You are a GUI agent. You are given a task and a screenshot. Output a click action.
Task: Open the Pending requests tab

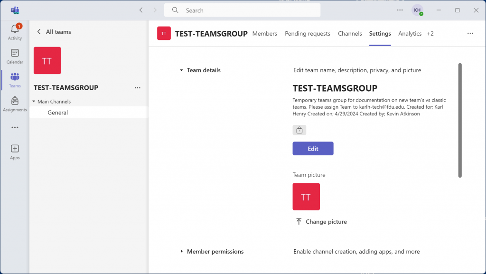tap(307, 34)
